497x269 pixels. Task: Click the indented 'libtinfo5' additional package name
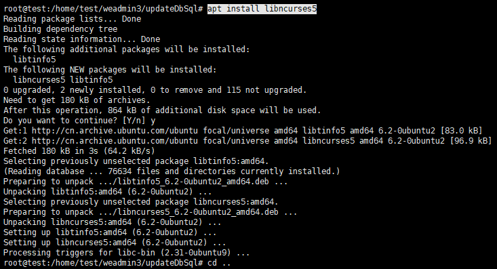point(34,60)
